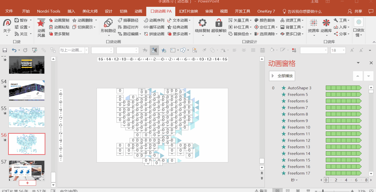Open the 矢量工具 (Vector Tools) dropdown
This screenshot has height=192, width=376.
tap(240, 20)
